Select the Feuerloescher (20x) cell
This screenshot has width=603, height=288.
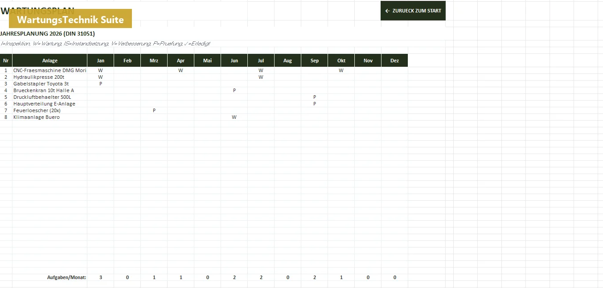tap(50, 110)
